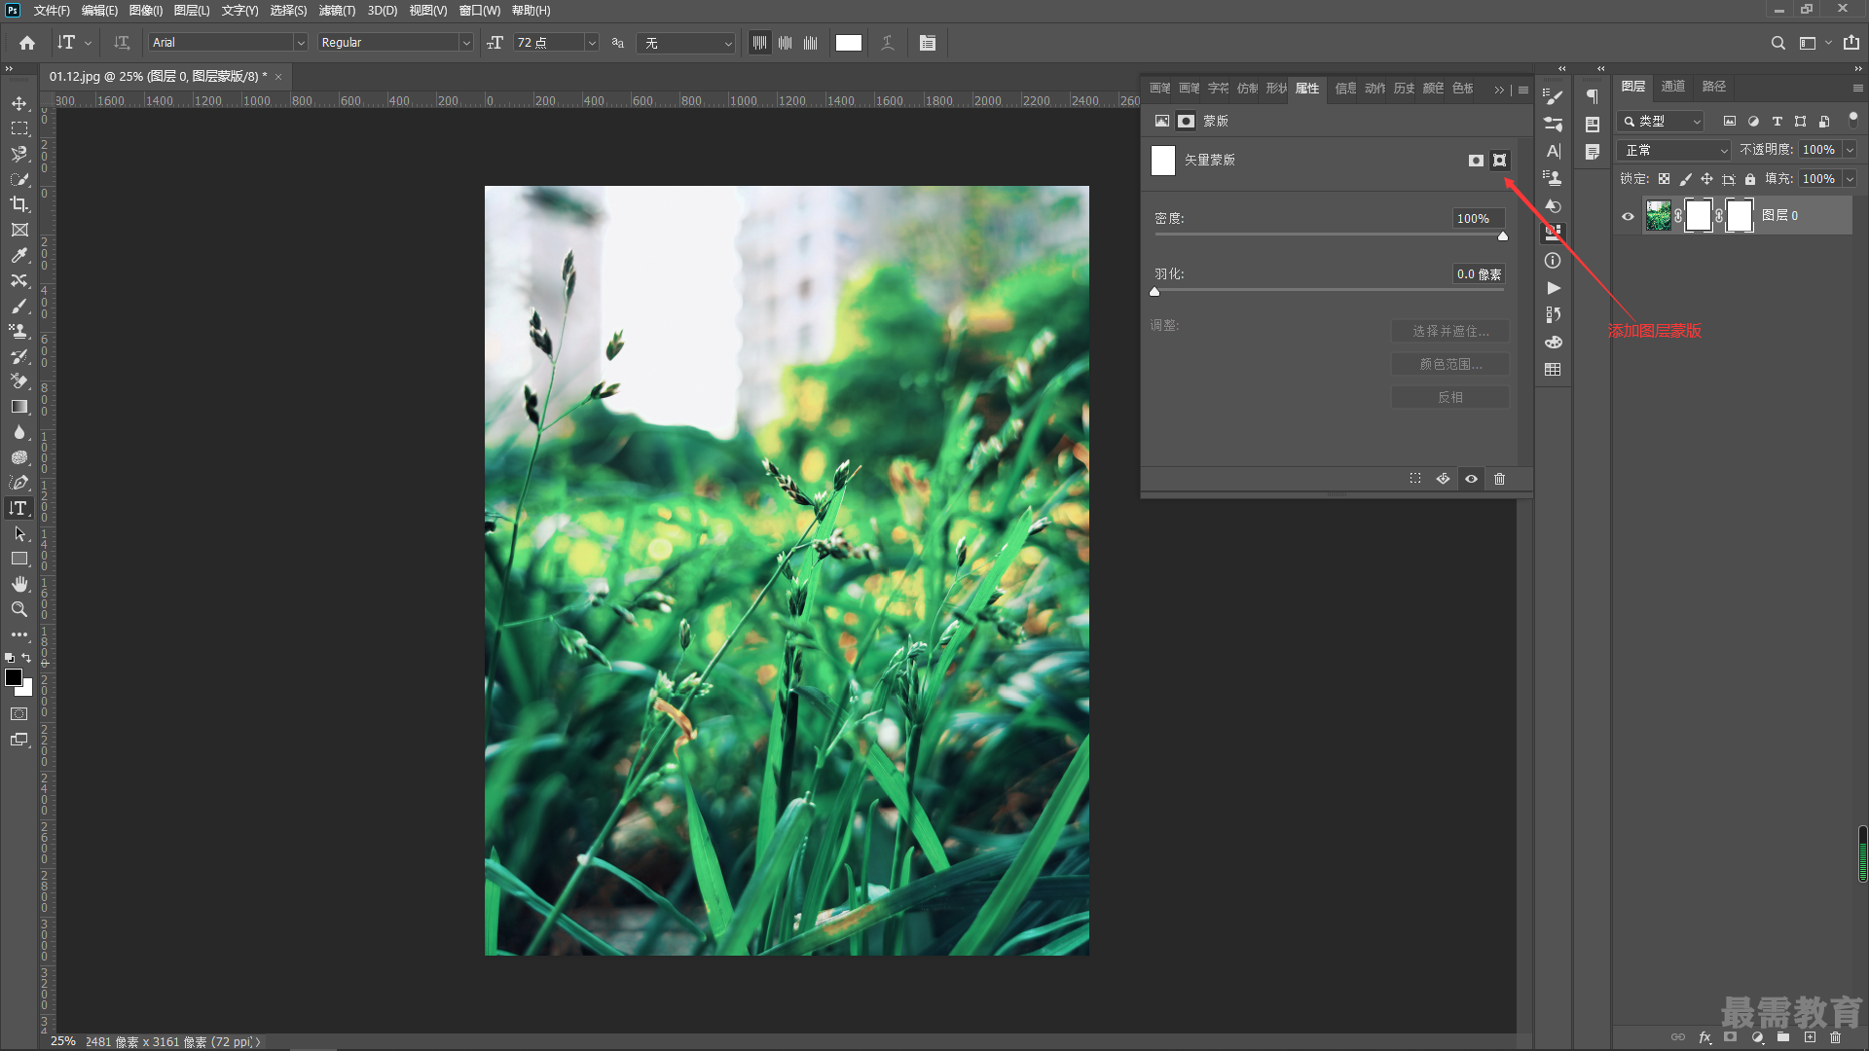The width and height of the screenshot is (1869, 1051).
Task: Open the 文件(F) menu
Action: click(x=52, y=11)
